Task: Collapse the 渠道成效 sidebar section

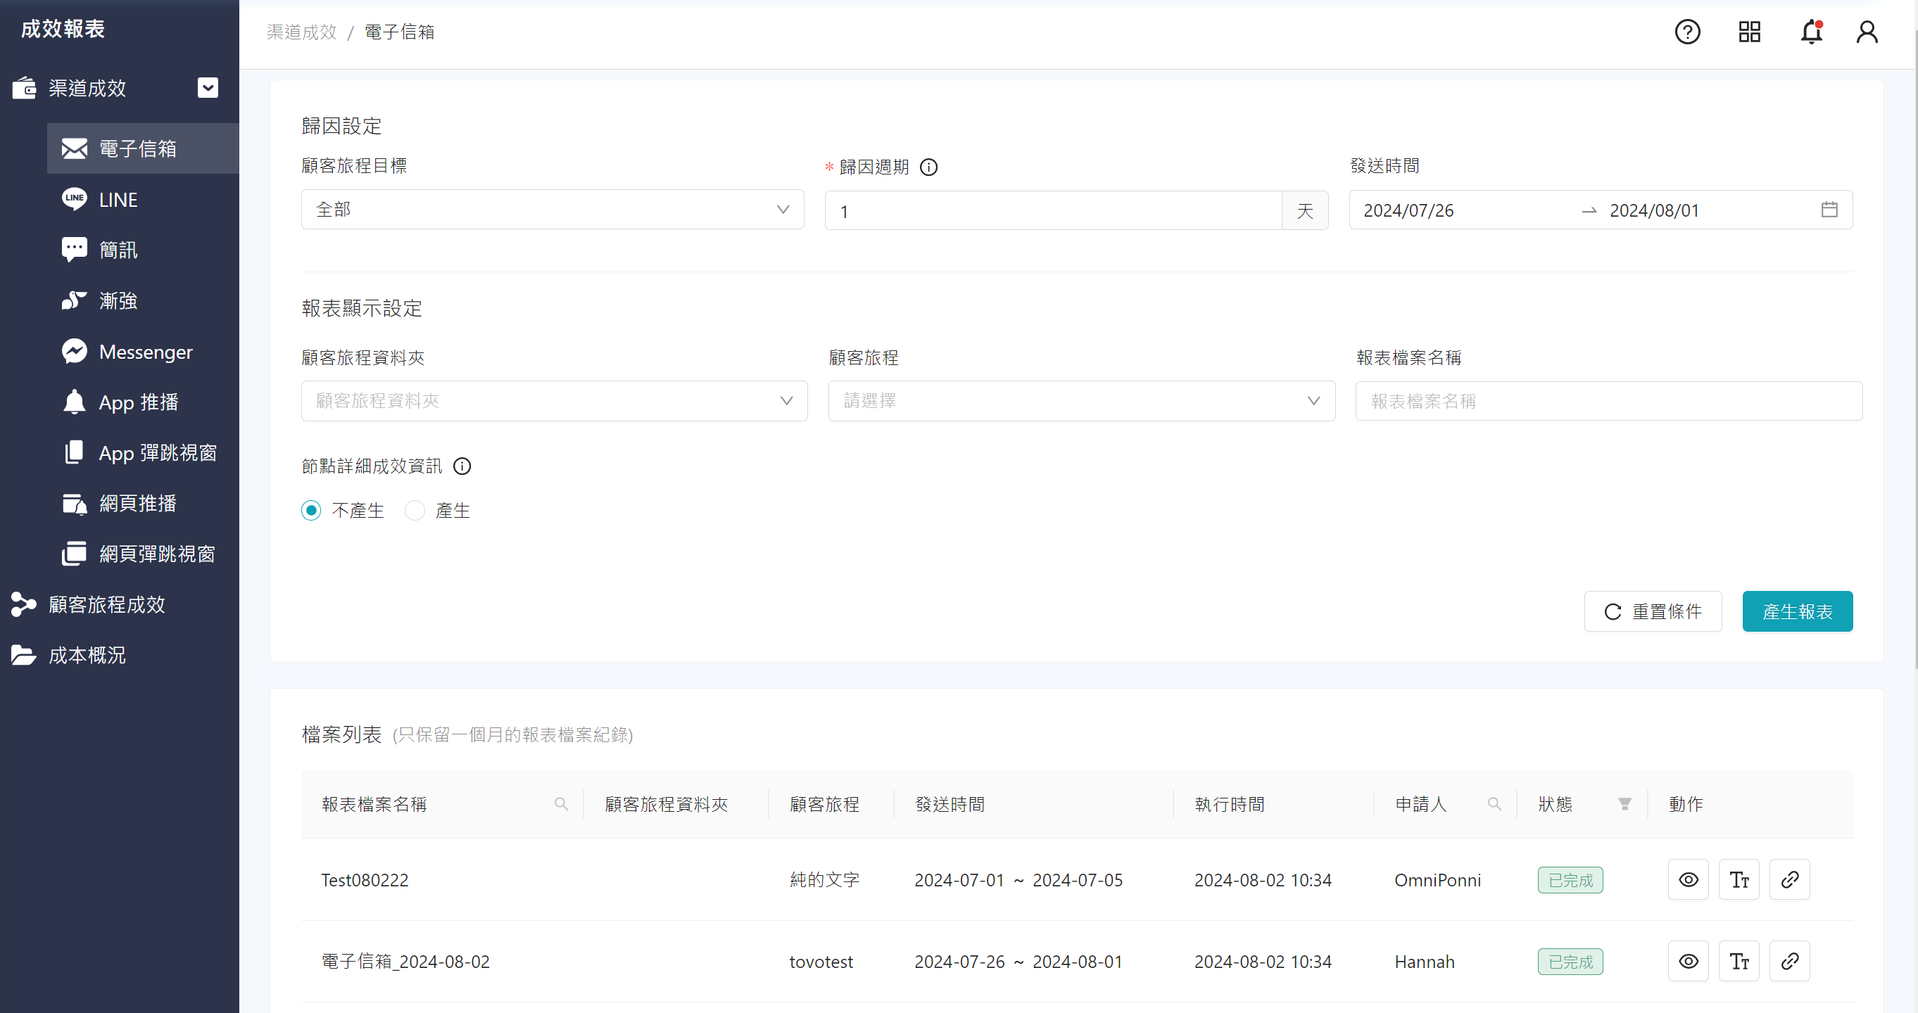Action: click(208, 87)
